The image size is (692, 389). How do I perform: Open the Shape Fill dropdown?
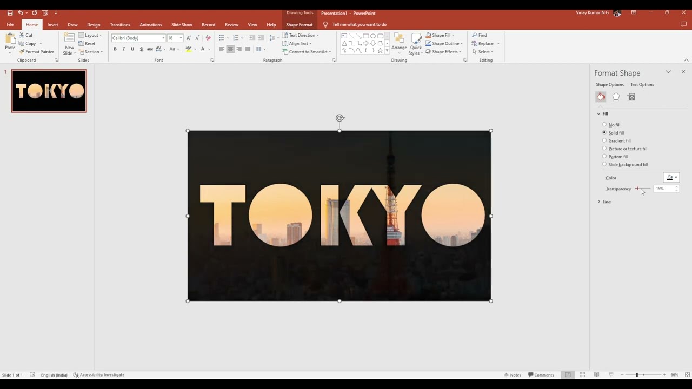[x=440, y=35]
